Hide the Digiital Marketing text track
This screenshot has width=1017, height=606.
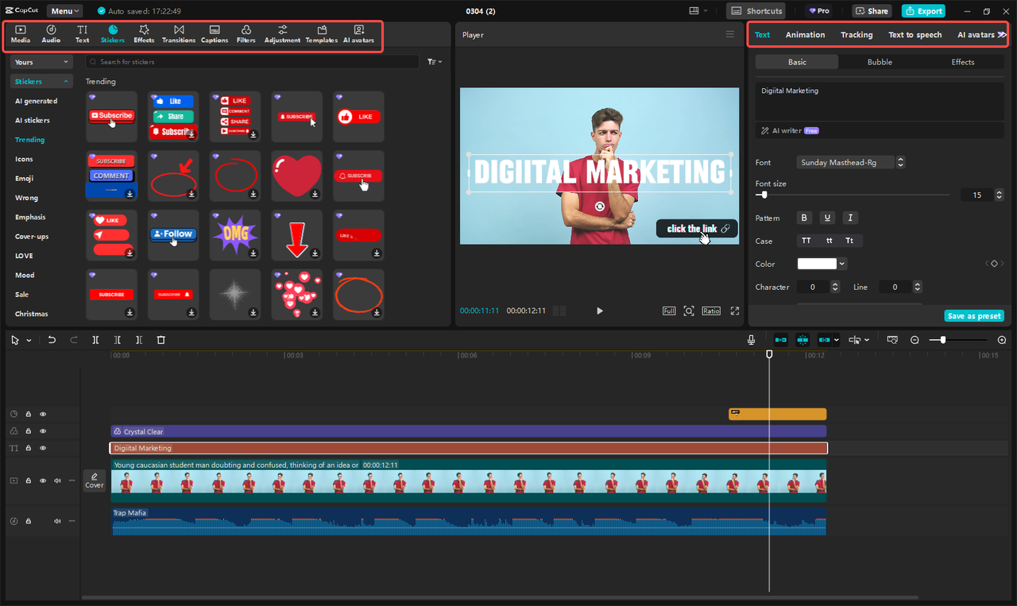[x=43, y=448]
